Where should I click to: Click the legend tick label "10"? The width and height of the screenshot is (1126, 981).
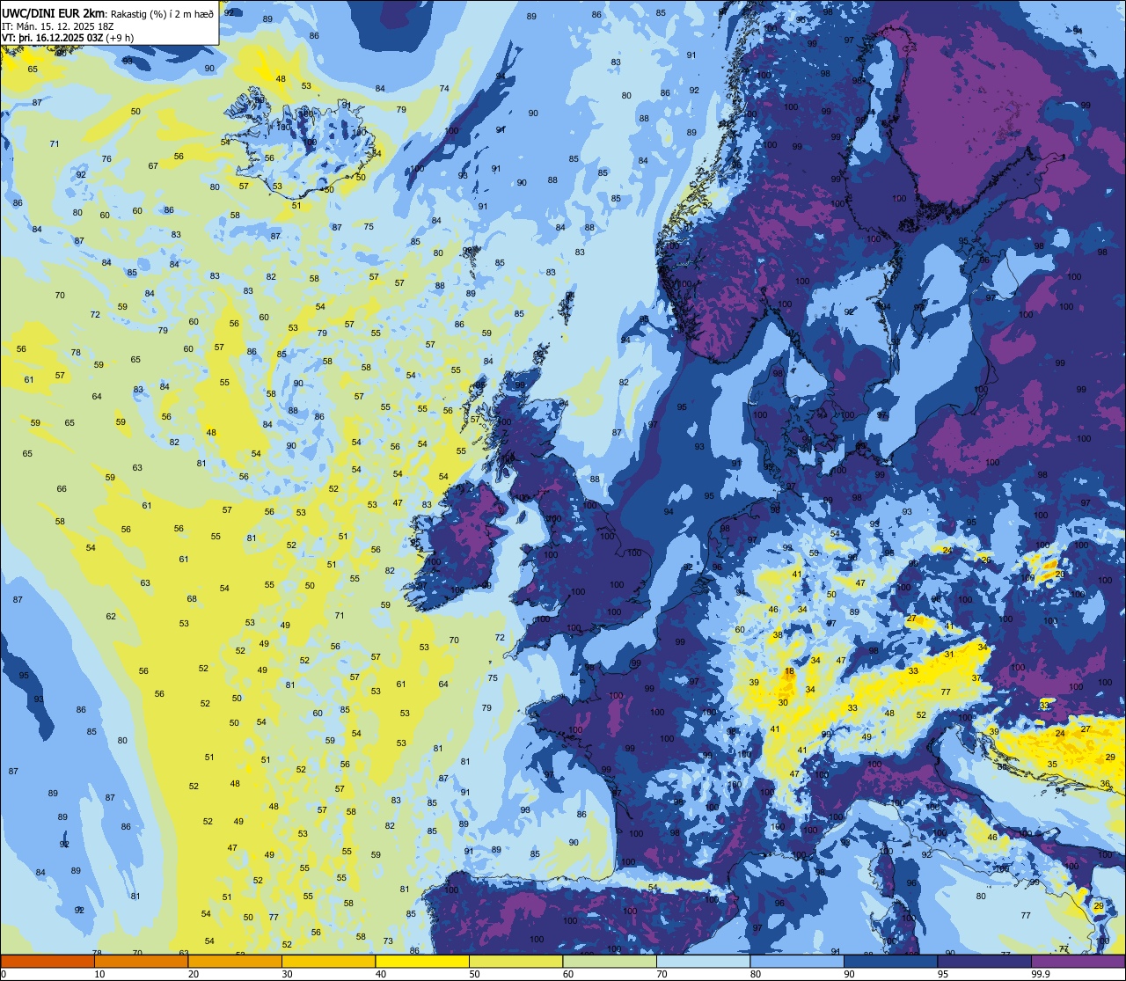click(x=99, y=974)
